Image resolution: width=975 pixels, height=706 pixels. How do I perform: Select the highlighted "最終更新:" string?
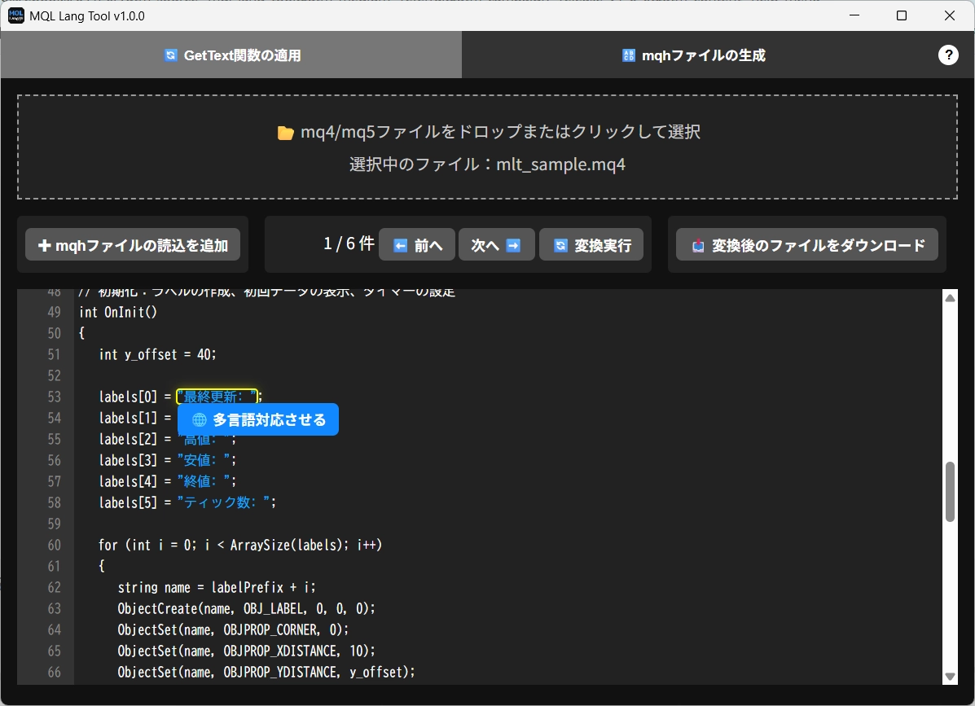click(x=217, y=397)
